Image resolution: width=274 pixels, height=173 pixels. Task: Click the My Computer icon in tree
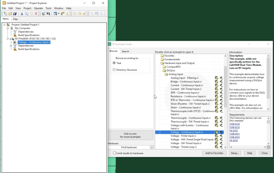pos(12,28)
